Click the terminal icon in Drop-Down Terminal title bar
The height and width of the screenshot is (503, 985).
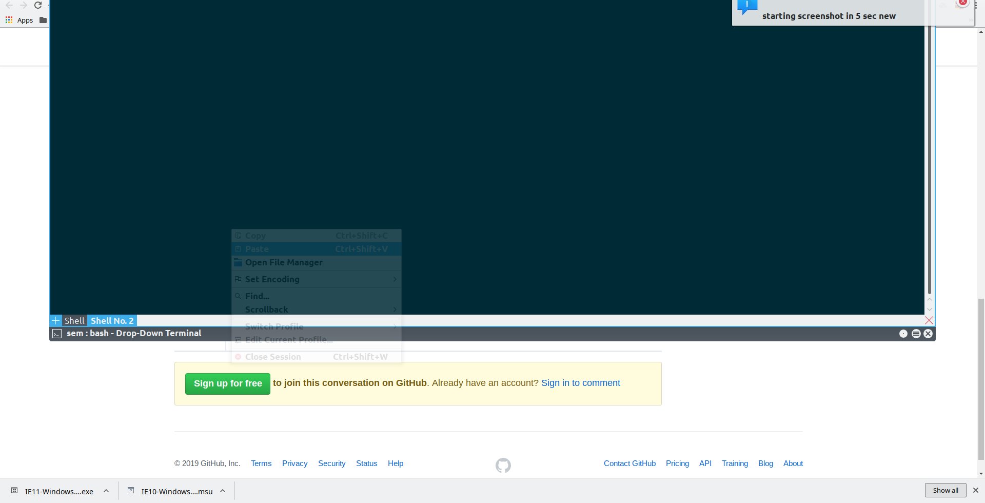57,334
